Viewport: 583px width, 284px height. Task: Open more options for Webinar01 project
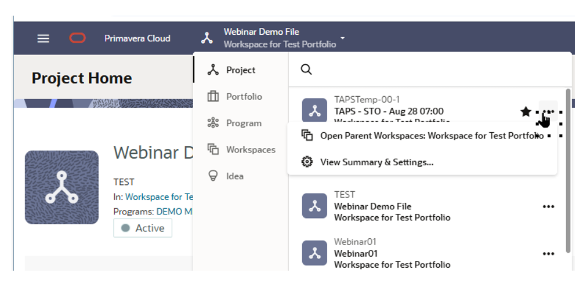548,254
